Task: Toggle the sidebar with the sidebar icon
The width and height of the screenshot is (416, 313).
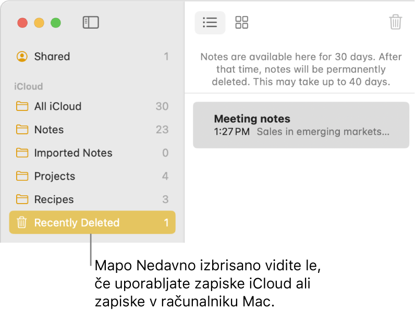Action: (91, 22)
